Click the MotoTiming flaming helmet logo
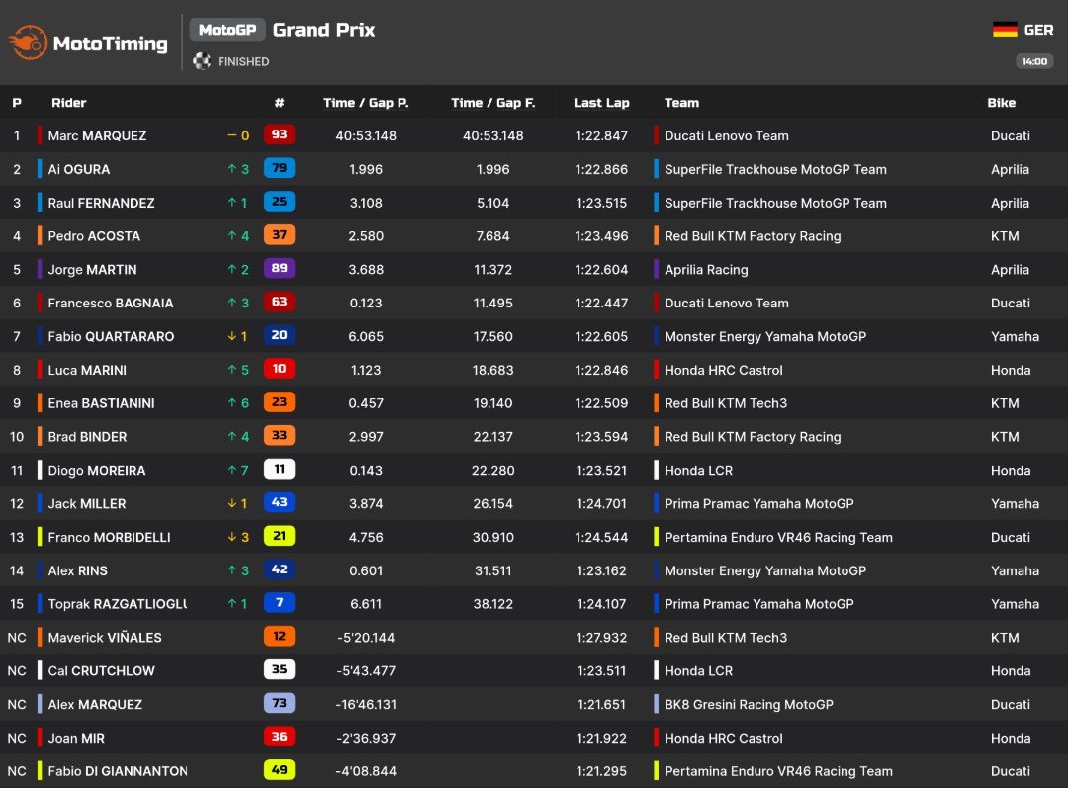 tap(28, 43)
